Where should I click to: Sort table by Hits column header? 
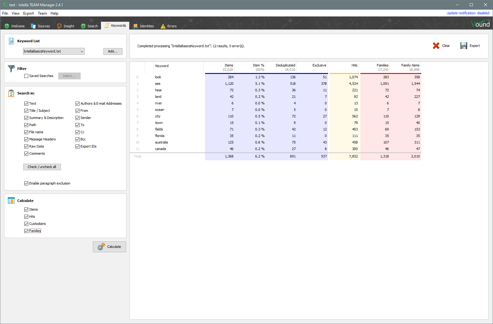[354, 66]
